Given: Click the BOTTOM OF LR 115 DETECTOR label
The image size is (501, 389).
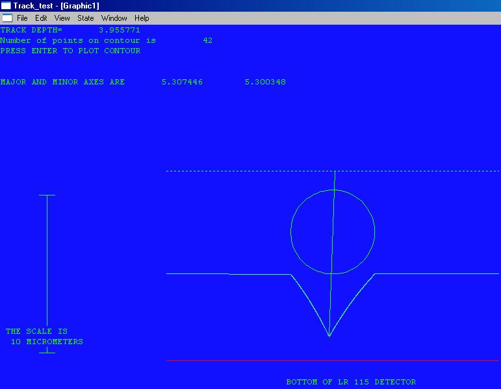Looking at the screenshot, I should [x=351, y=382].
